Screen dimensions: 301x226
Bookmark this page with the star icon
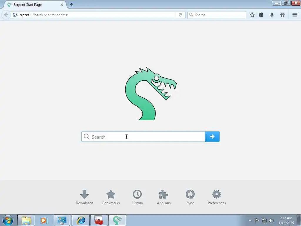(x=252, y=15)
